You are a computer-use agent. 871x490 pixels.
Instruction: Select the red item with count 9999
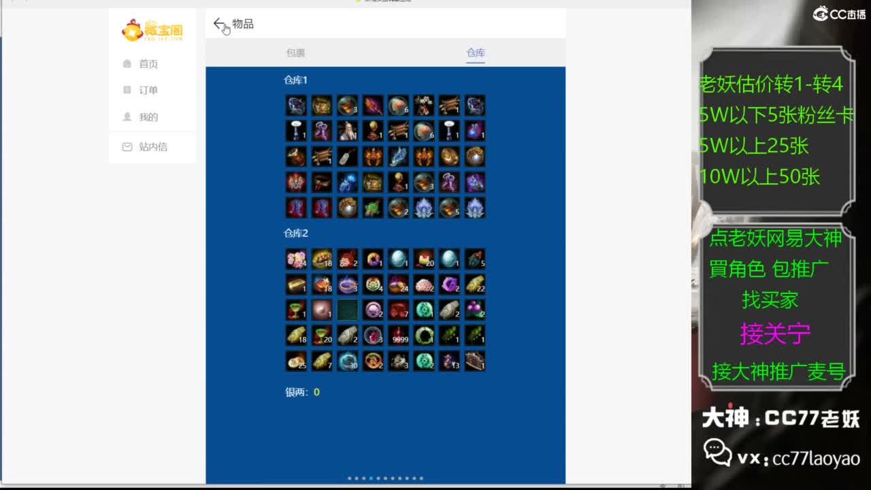coord(398,335)
